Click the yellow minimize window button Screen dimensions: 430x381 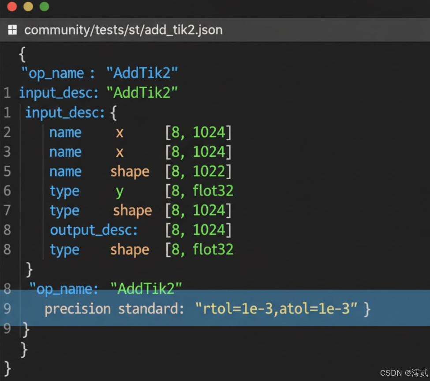click(x=28, y=6)
